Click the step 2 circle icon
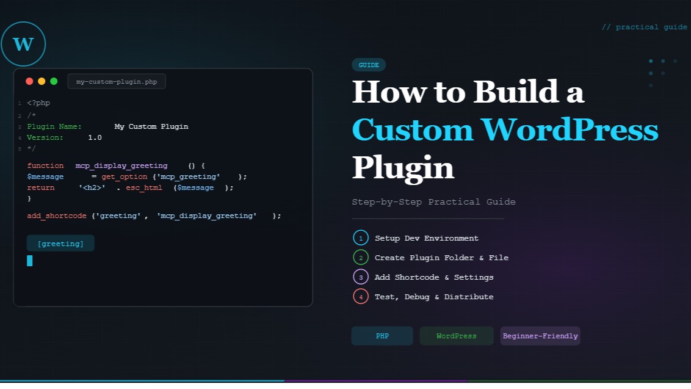This screenshot has height=389, width=691. coord(361,258)
